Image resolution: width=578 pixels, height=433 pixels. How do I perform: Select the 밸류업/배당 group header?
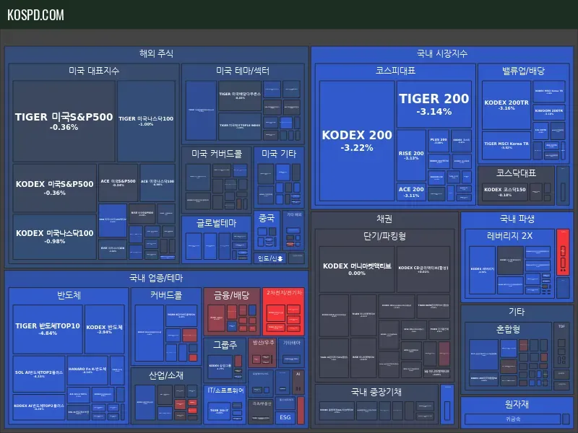point(523,71)
